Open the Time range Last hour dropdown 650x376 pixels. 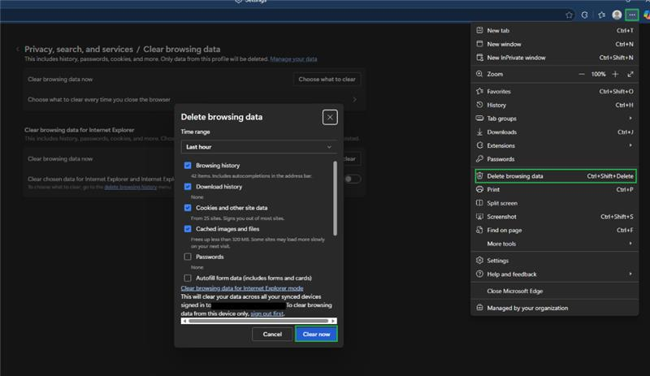pos(258,147)
